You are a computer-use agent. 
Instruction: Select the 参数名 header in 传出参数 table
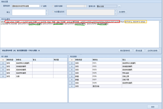coord(107,60)
